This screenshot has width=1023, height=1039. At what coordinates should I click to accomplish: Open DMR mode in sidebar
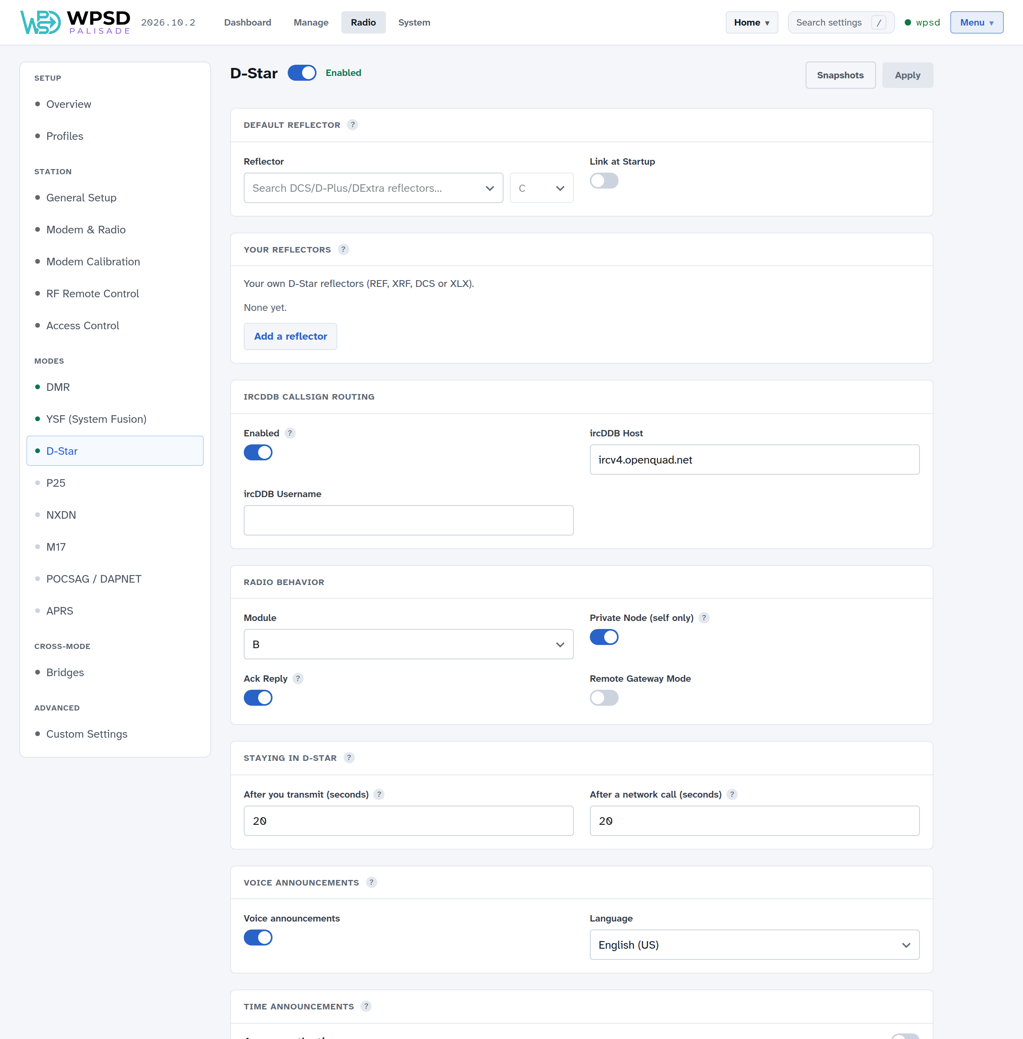point(115,387)
